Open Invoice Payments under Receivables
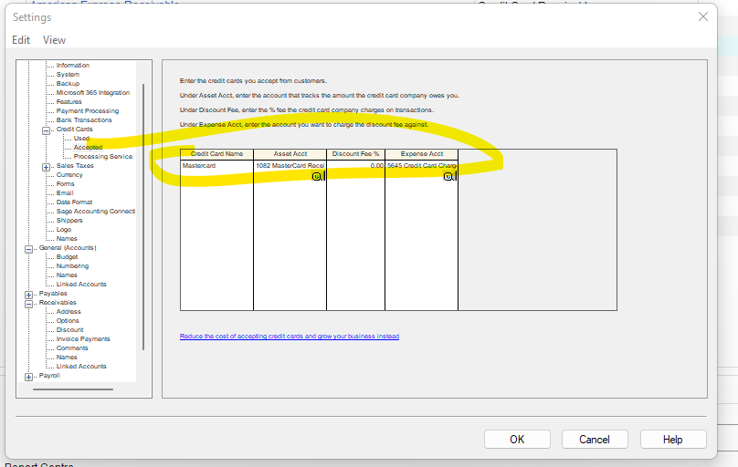 (83, 338)
